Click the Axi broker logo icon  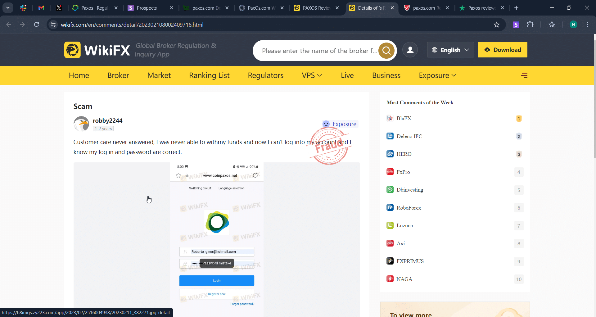[x=390, y=243]
